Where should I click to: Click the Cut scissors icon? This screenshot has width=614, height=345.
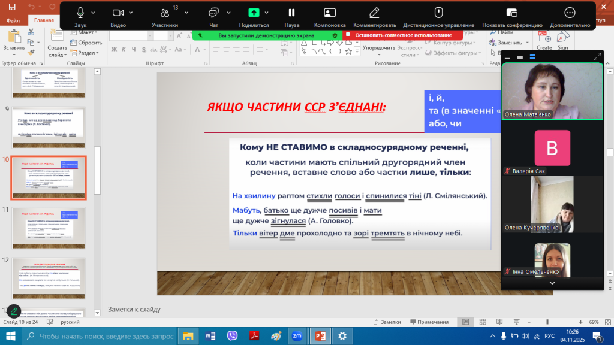coord(31,32)
